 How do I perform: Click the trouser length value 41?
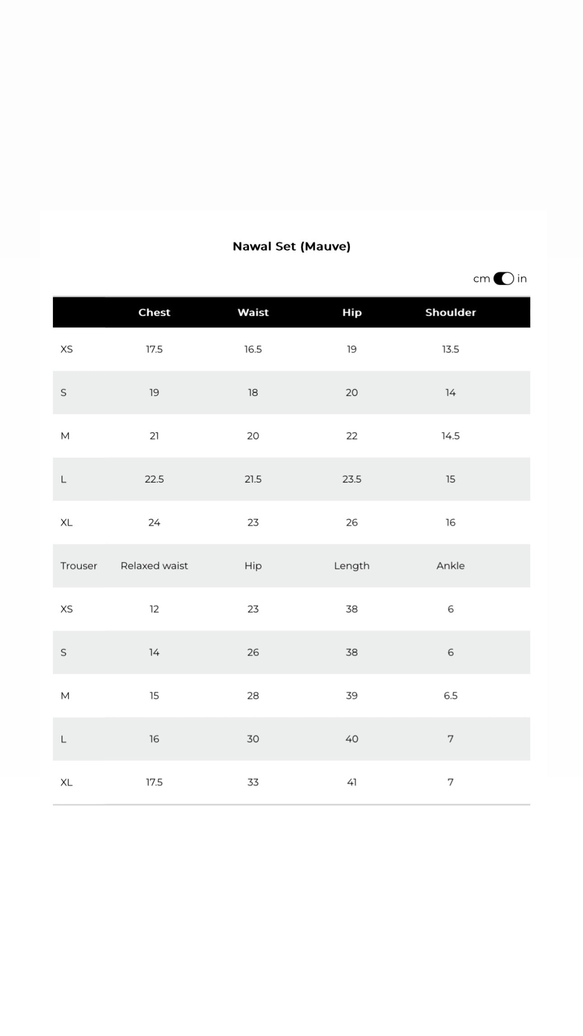(352, 782)
